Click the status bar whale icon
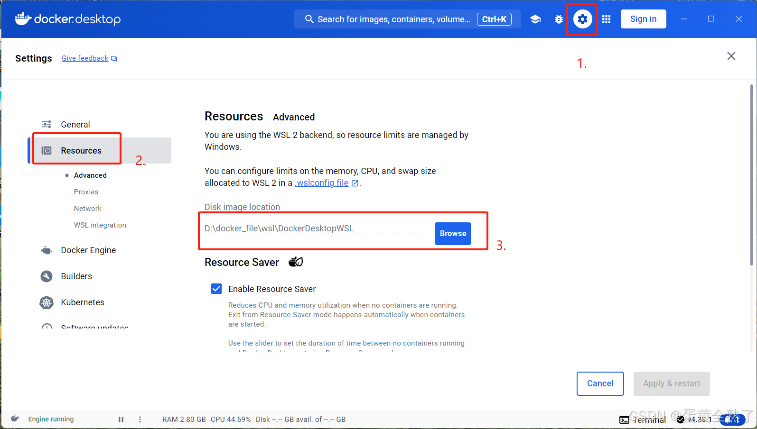The image size is (757, 429). [15, 419]
